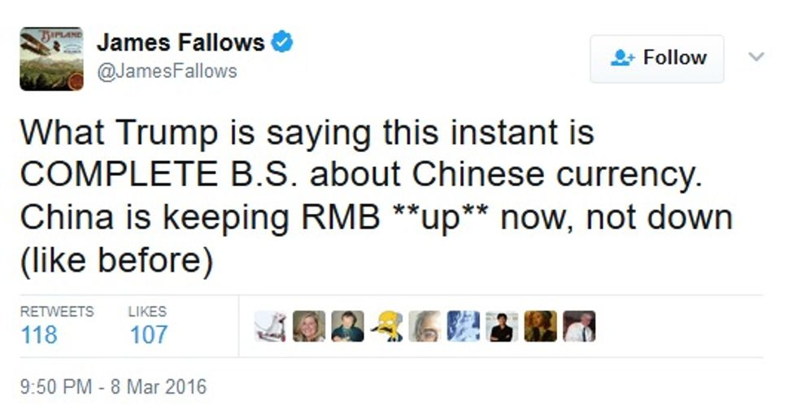Open avatar of man in white shirt and tie
Screen dimensions: 797x414
(x=579, y=326)
